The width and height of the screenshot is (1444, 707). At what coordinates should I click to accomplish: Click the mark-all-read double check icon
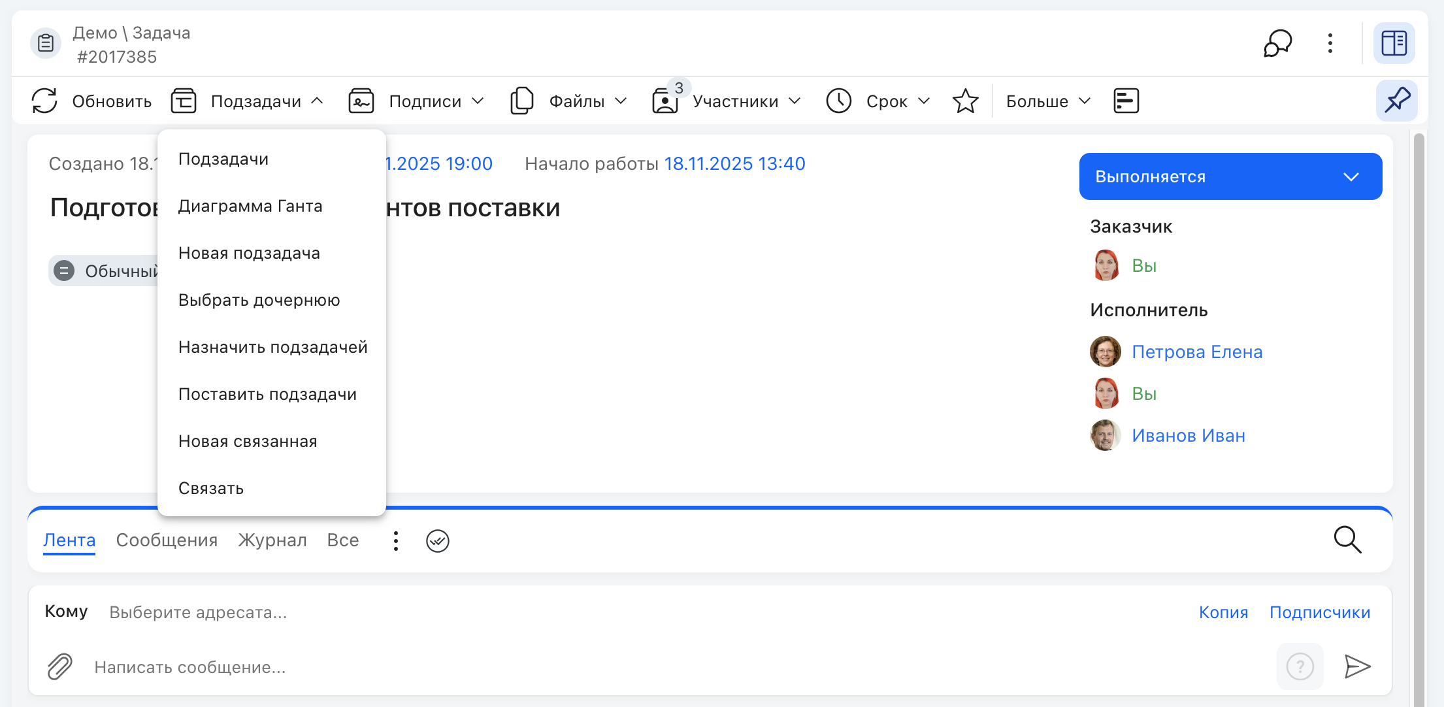coord(437,540)
